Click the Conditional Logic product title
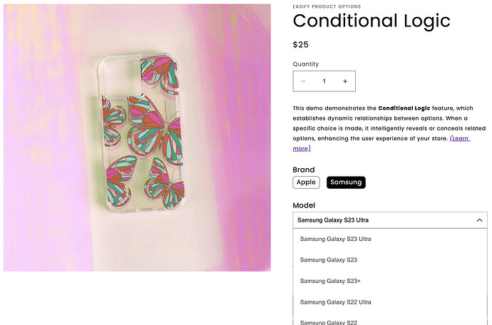Viewport: 492px width, 325px height. pyautogui.click(x=371, y=21)
